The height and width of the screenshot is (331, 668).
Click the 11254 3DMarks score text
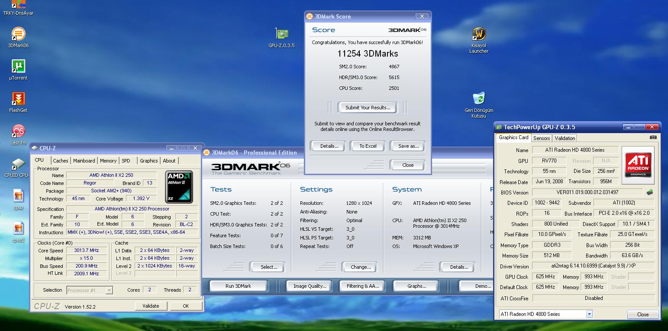click(x=368, y=54)
